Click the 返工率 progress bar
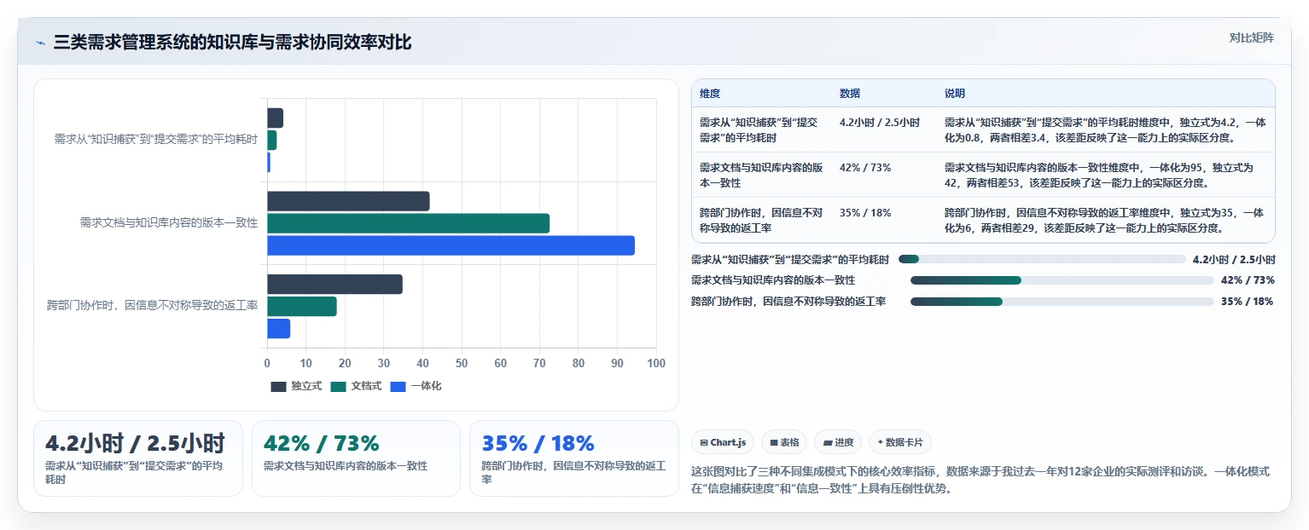This screenshot has height=530, width=1309. point(1062,302)
